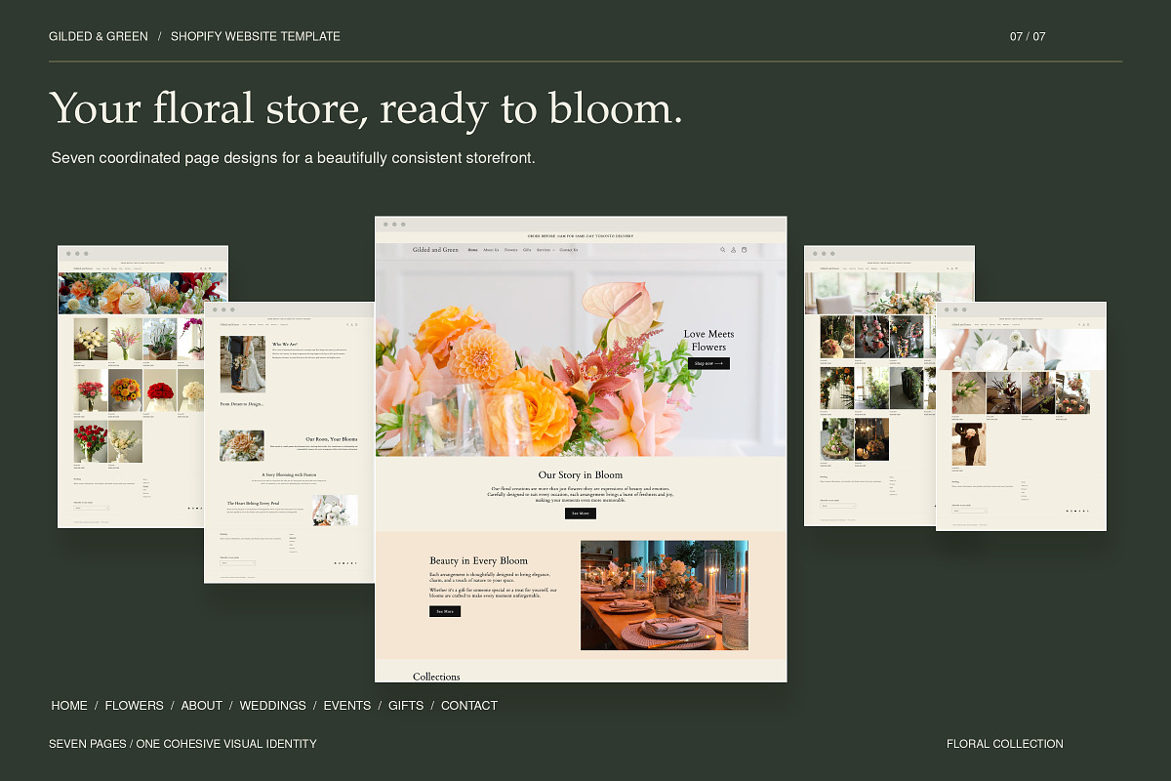
Task: Select the white orchid thumbnail in Flowers window
Action: (x=160, y=339)
